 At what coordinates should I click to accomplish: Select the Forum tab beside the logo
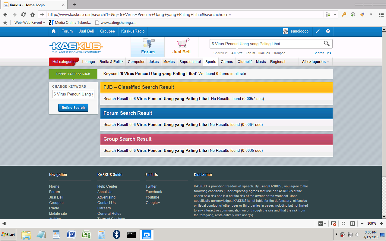click(148, 47)
